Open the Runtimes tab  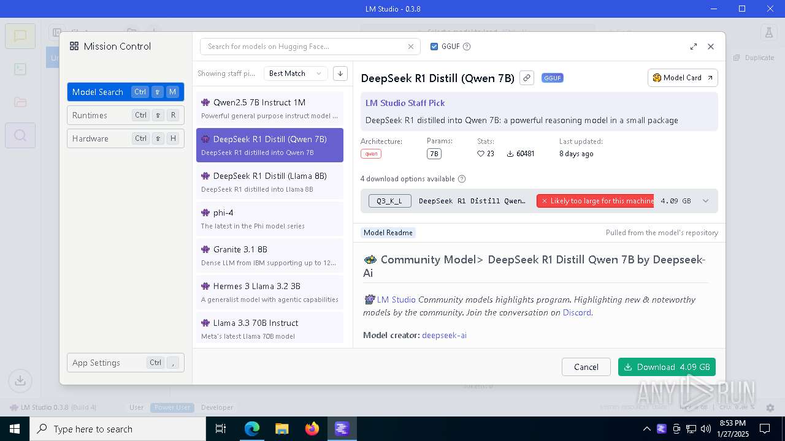[x=126, y=115]
